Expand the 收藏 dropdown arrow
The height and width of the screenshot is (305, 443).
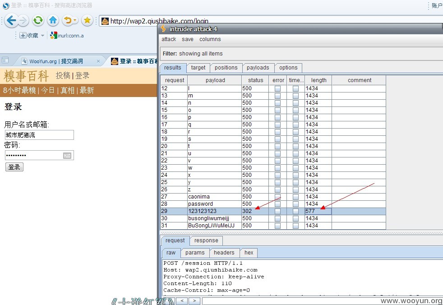point(43,36)
